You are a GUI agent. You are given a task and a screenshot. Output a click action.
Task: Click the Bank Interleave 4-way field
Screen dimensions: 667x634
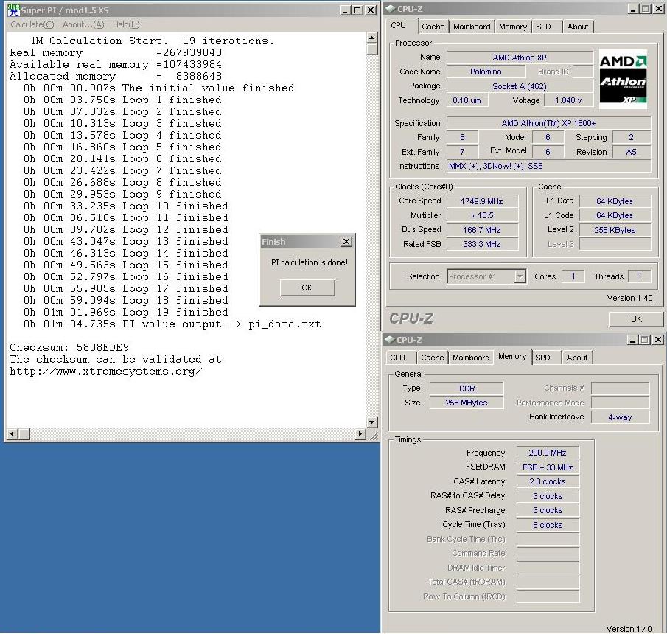621,417
